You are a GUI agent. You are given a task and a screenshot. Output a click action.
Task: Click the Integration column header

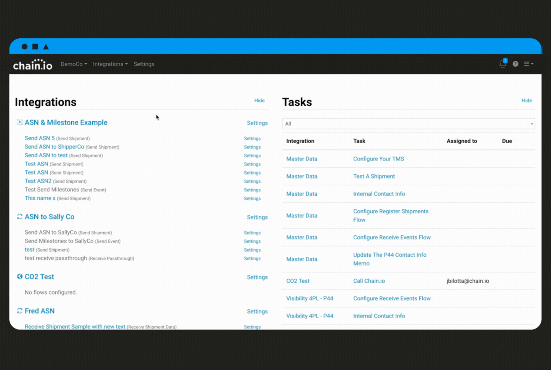coord(300,141)
